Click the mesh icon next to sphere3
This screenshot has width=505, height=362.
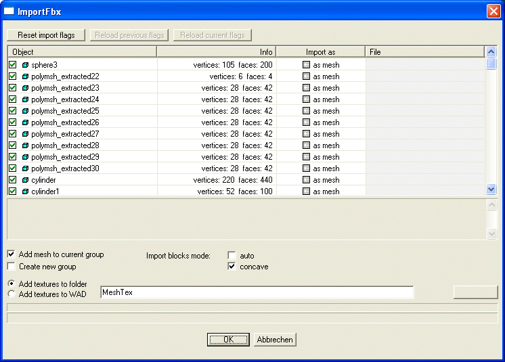click(x=26, y=65)
